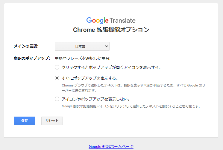This screenshot has height=150, width=223.
Task: Click the リセット button
Action: [x=52, y=121]
